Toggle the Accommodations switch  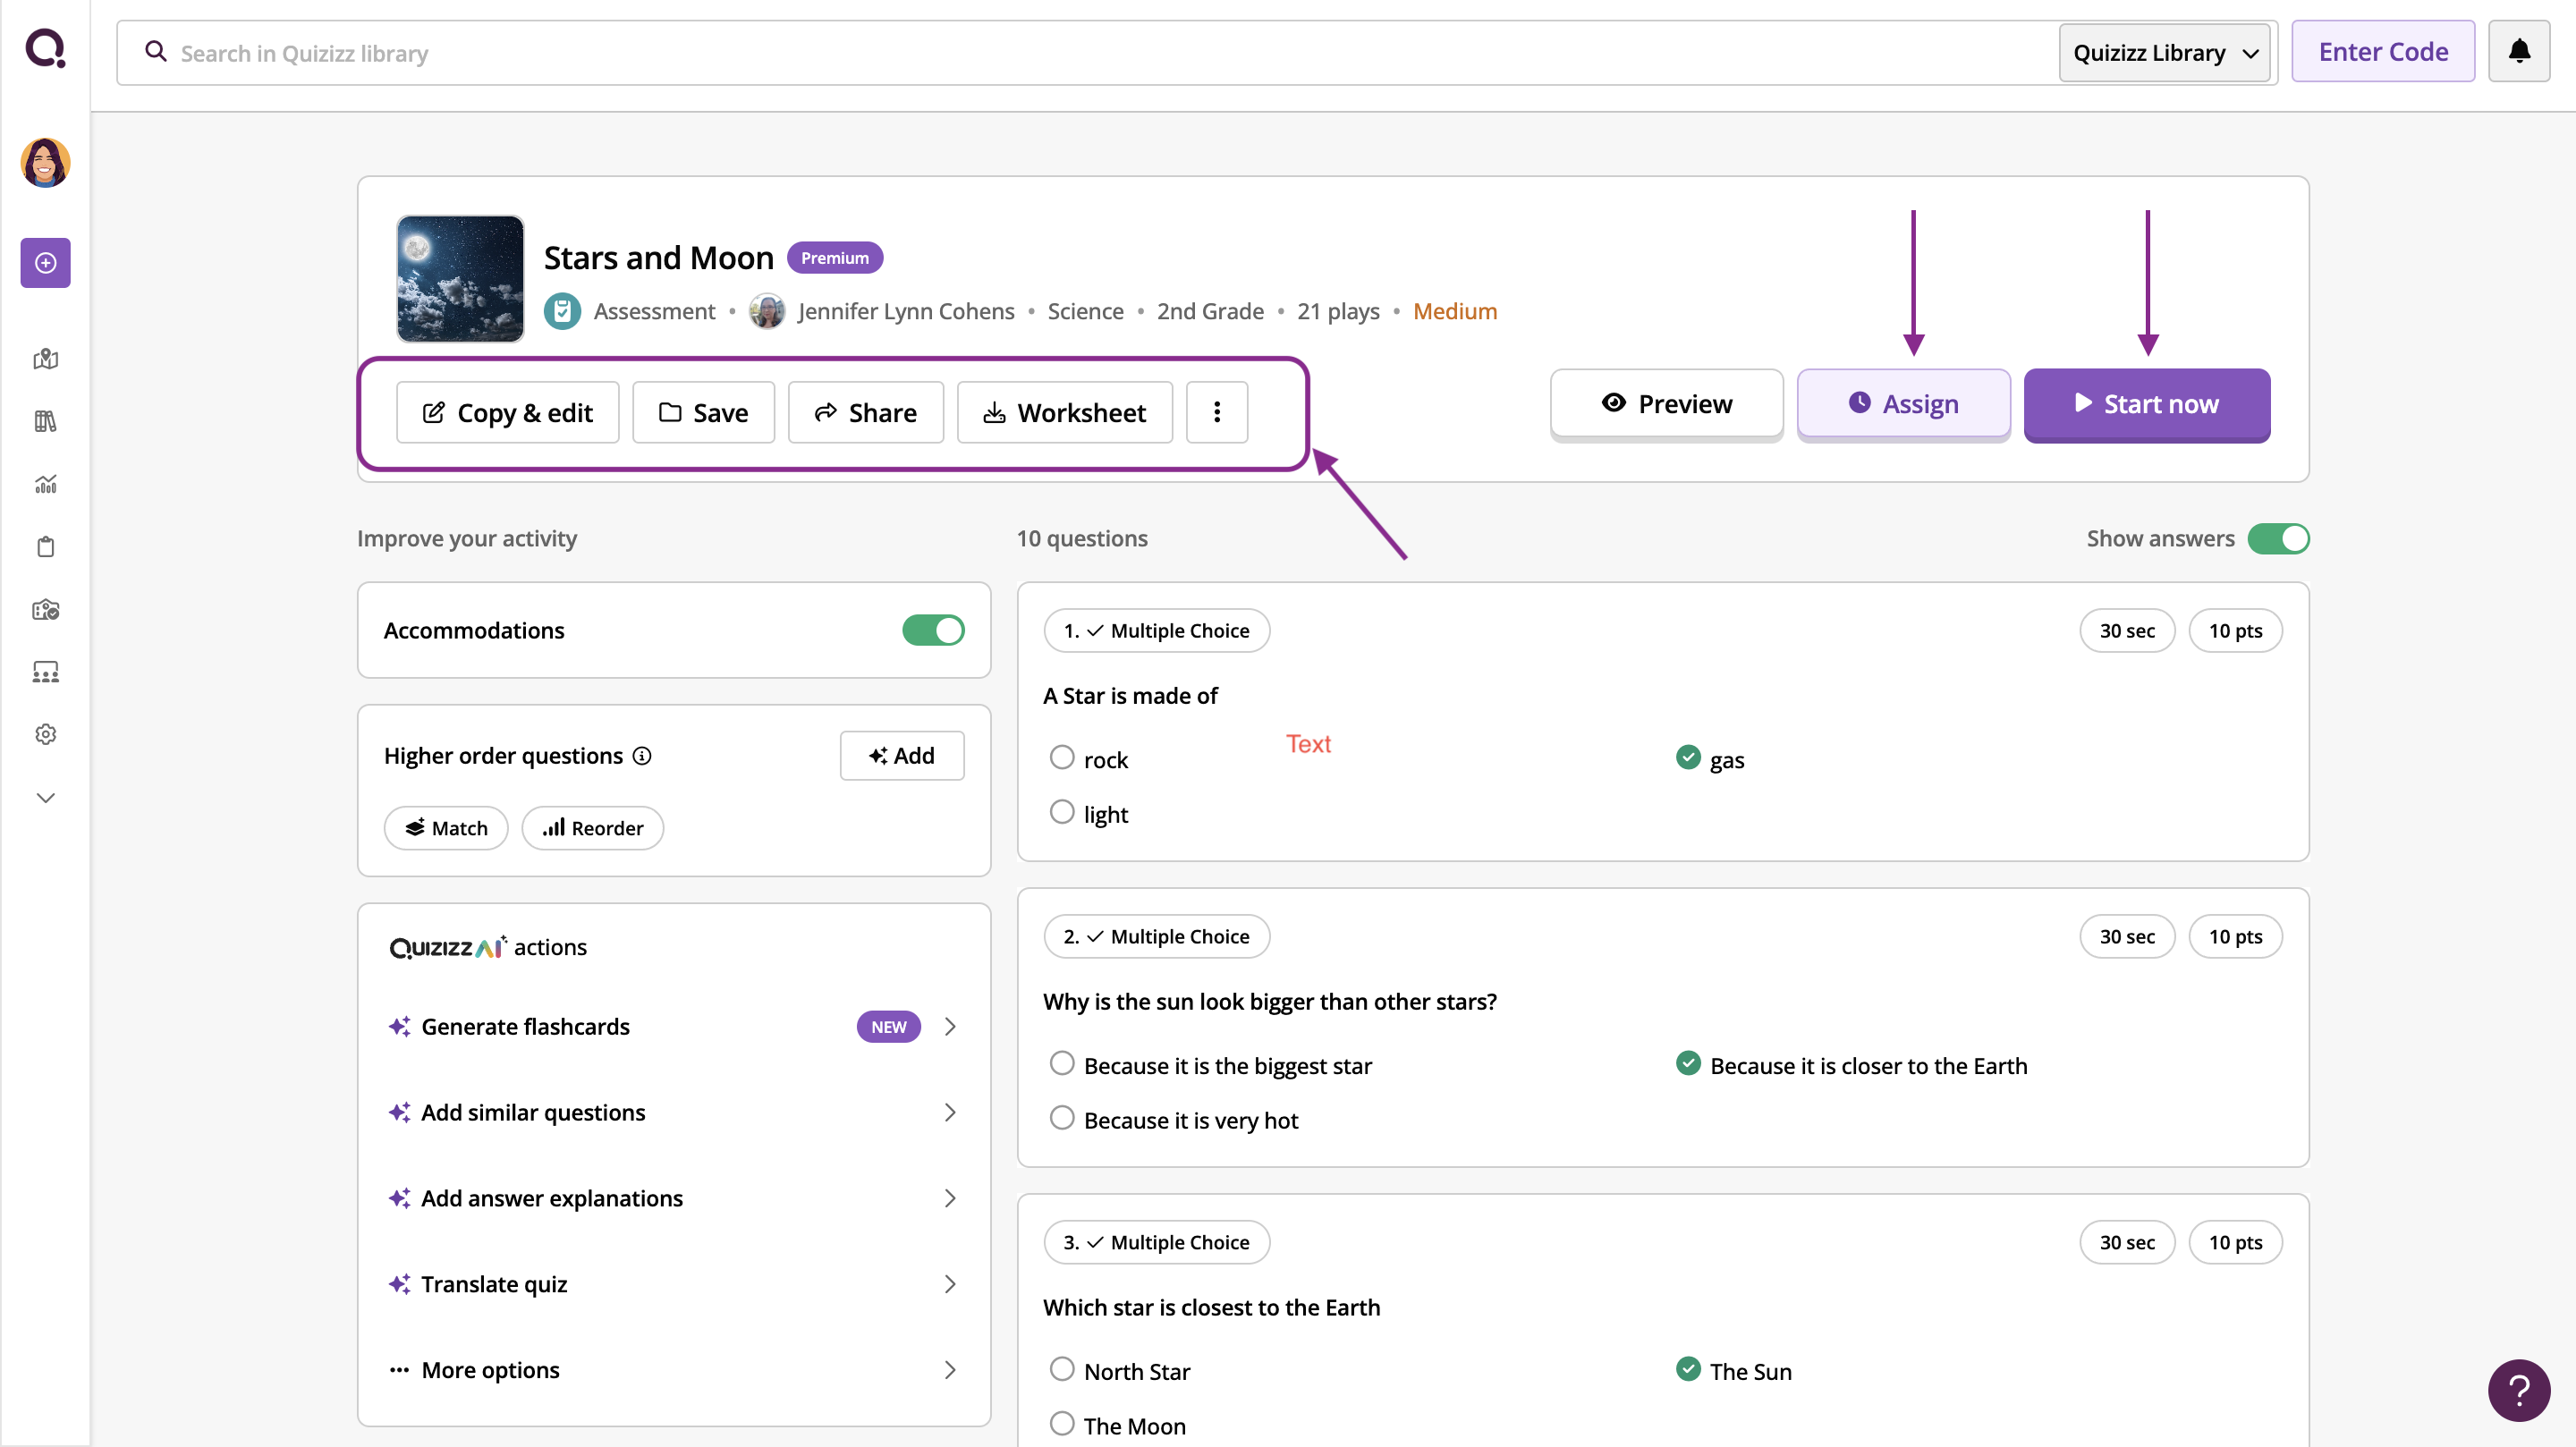click(933, 630)
